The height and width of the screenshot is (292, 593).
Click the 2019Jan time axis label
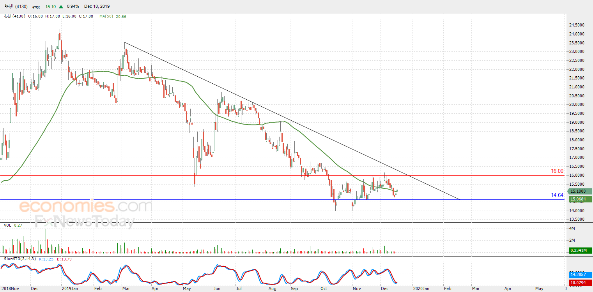click(x=70, y=288)
